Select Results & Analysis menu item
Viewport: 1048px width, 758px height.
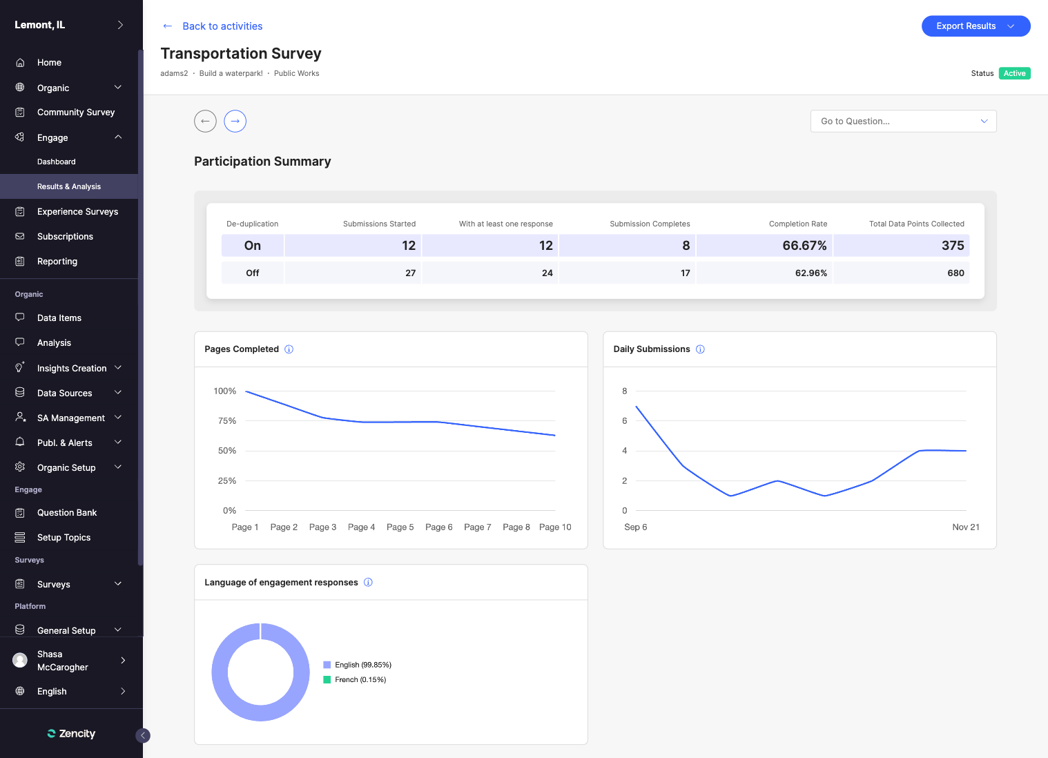(69, 186)
